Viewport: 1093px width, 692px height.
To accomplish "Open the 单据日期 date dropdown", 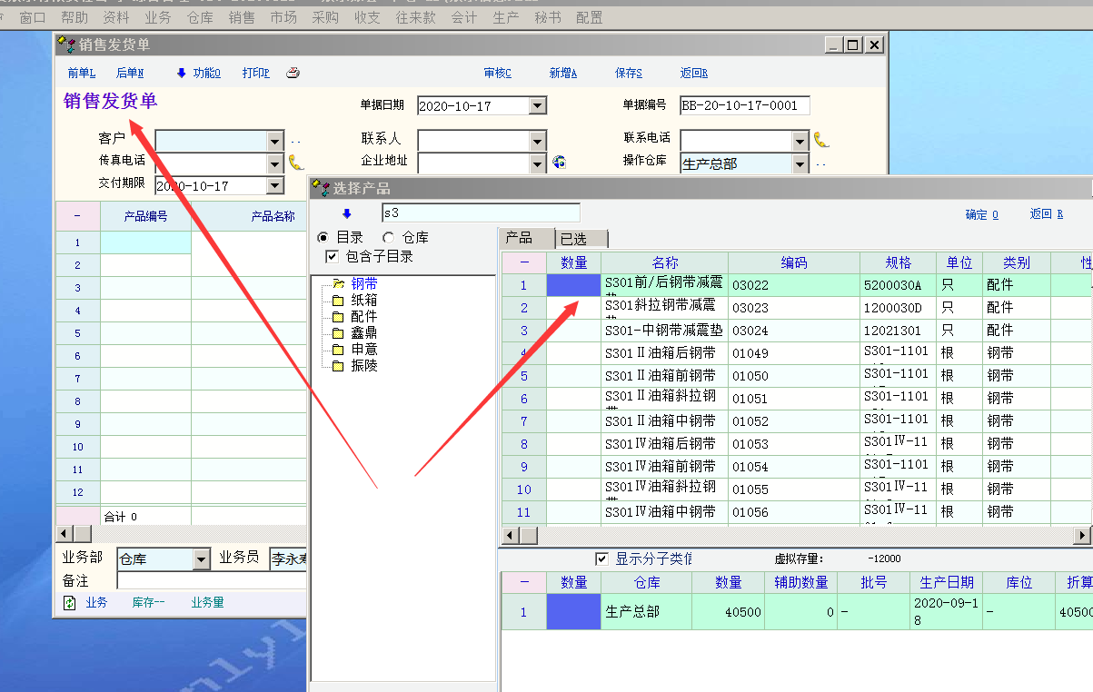I will point(537,106).
